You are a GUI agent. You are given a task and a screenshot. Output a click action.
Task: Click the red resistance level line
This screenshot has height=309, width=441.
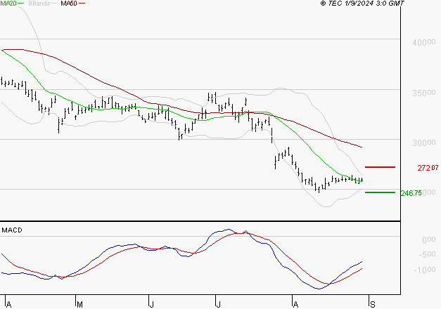point(380,167)
